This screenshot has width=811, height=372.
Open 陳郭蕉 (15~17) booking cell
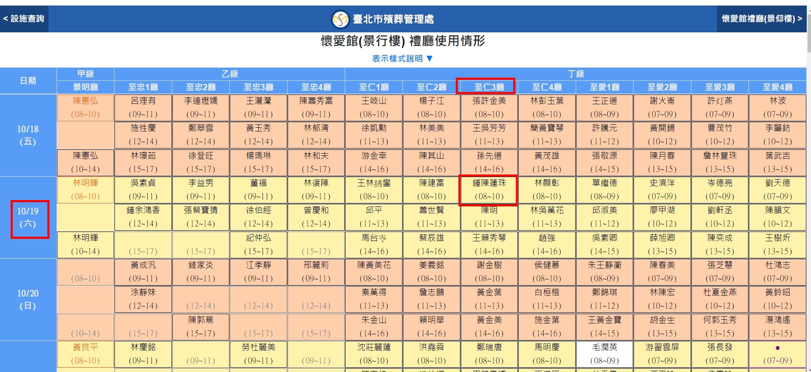click(201, 327)
